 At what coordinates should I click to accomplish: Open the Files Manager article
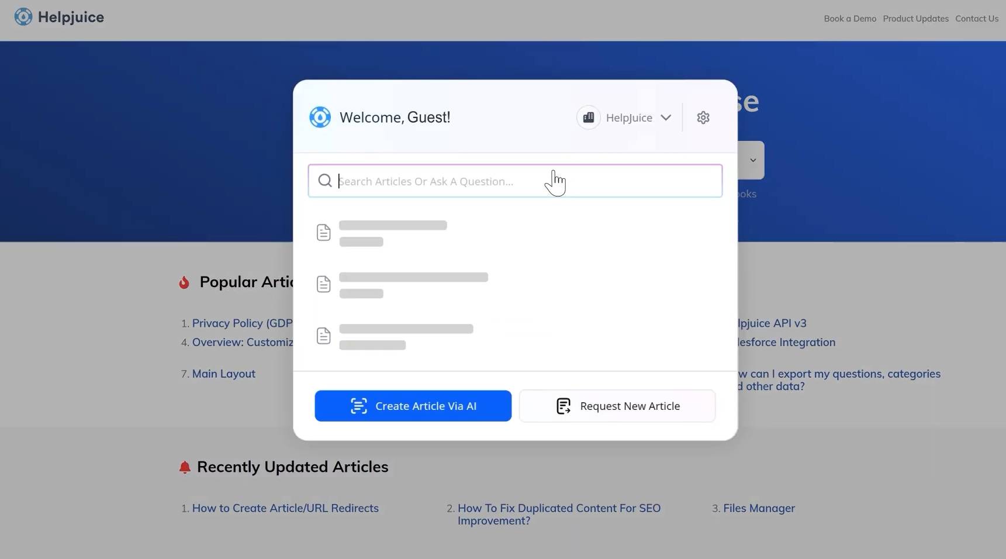coord(759,508)
